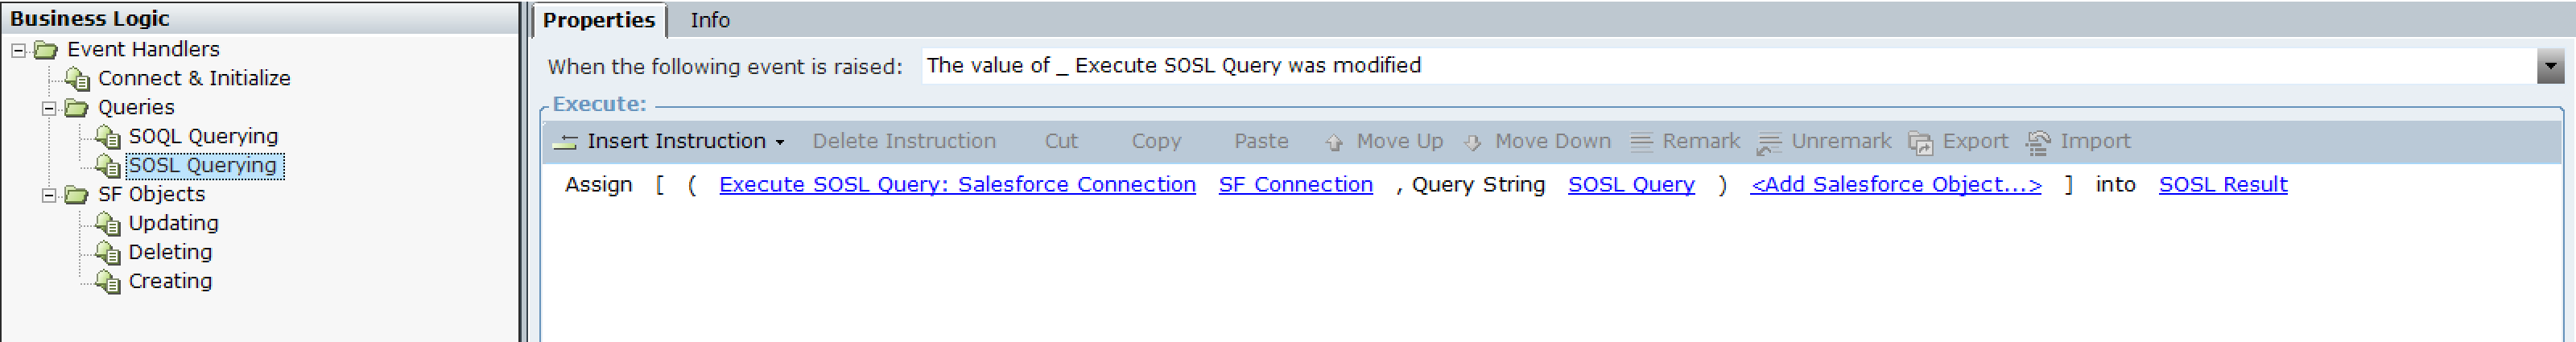Open the event selection dropdown arrow

[2550, 66]
